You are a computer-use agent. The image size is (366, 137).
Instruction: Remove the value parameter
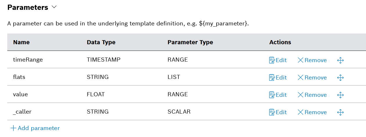(312, 95)
